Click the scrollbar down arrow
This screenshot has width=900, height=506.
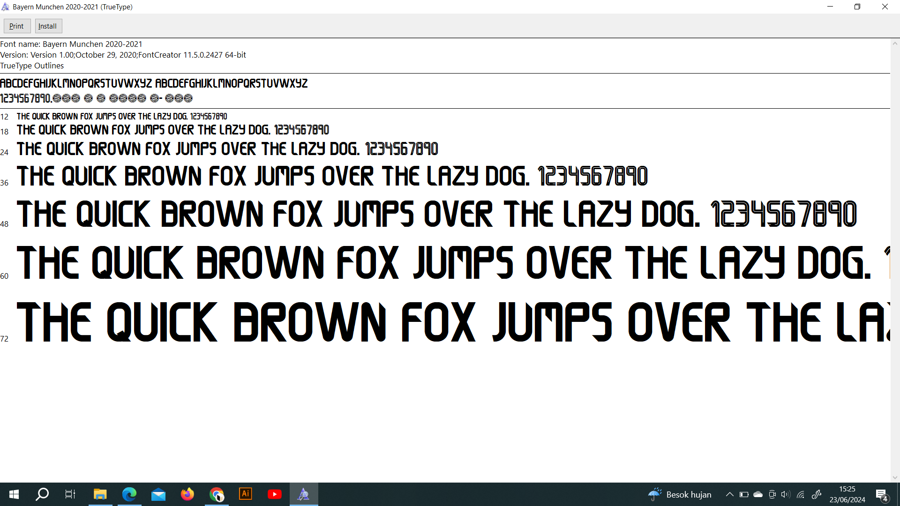coord(895,477)
